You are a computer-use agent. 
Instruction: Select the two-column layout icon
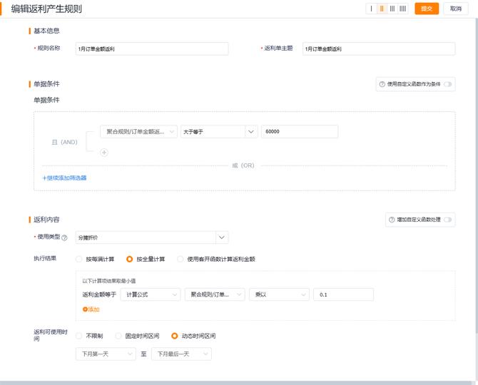click(x=382, y=9)
